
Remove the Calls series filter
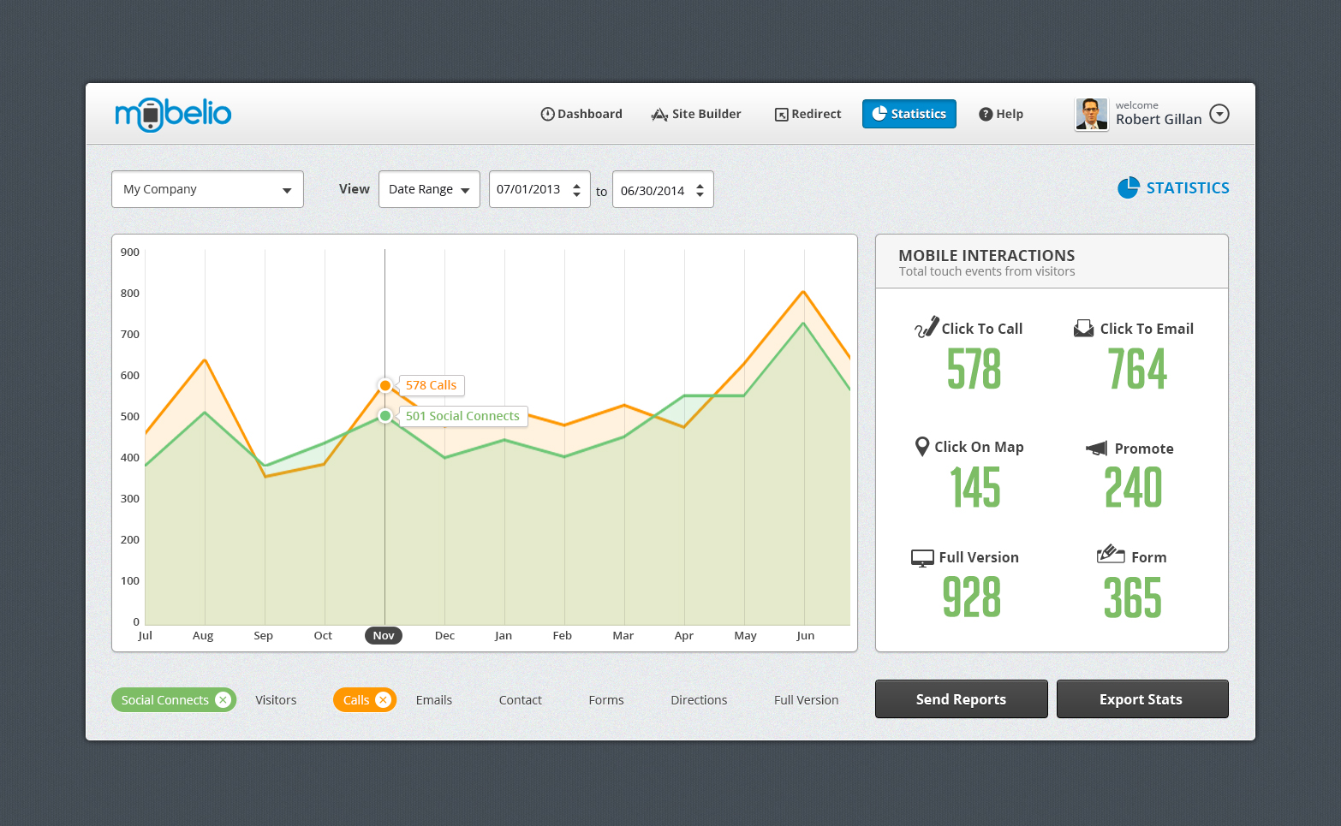click(384, 700)
